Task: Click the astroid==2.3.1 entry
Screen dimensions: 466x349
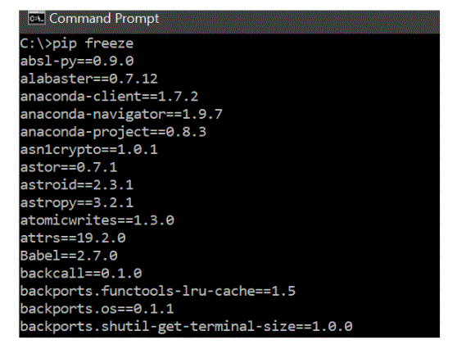Action: [77, 185]
